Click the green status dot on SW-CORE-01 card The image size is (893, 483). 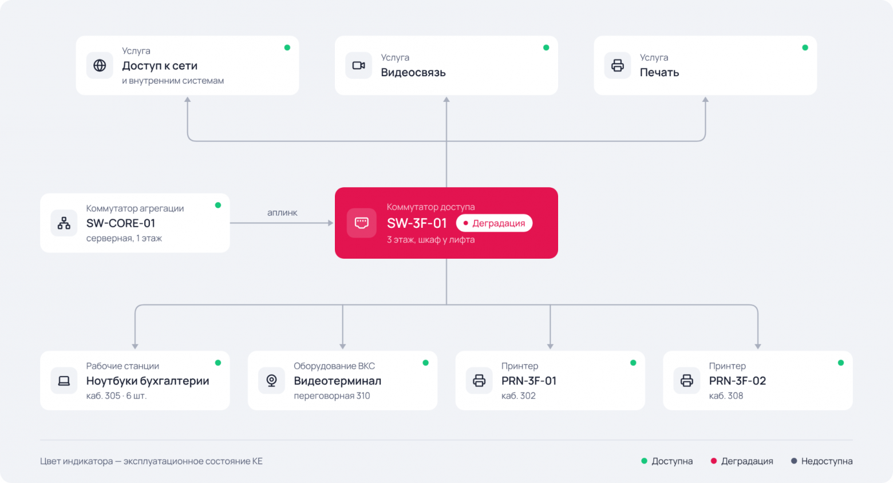point(218,205)
